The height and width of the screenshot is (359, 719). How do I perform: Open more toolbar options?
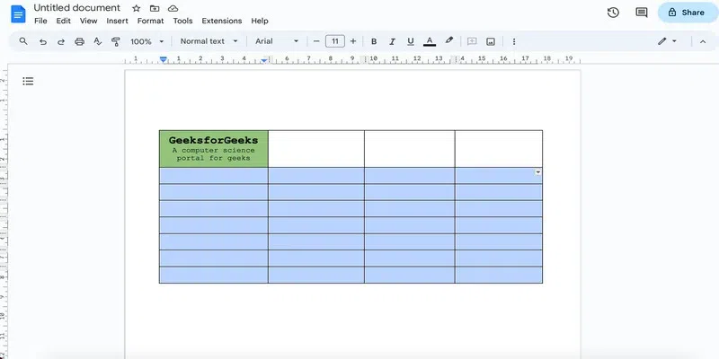pos(514,41)
